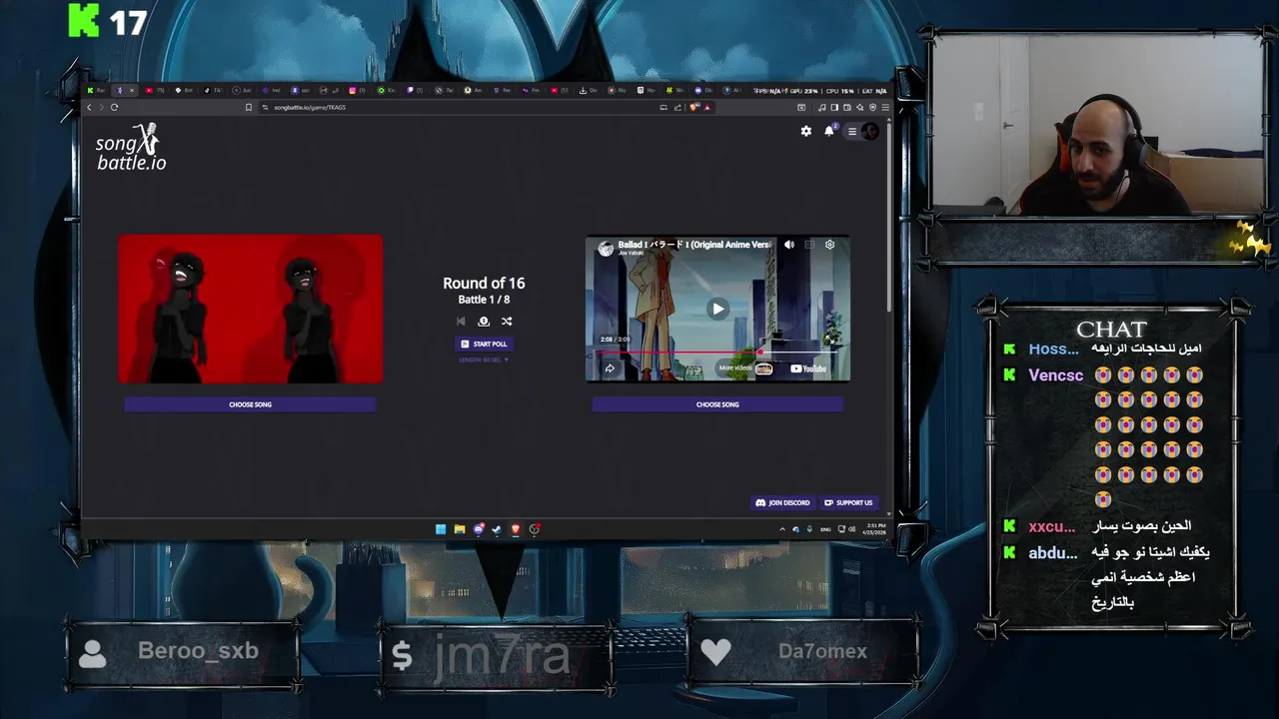
Task: Reload the browser page
Action: coord(114,107)
